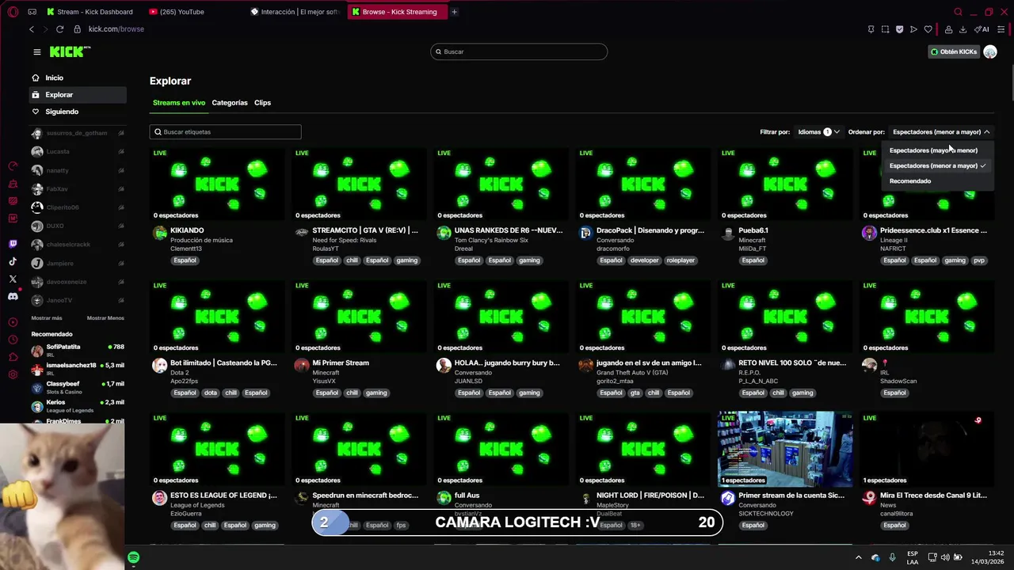Click the snapshot capture icon
This screenshot has height=570, width=1014.
tap(885, 29)
